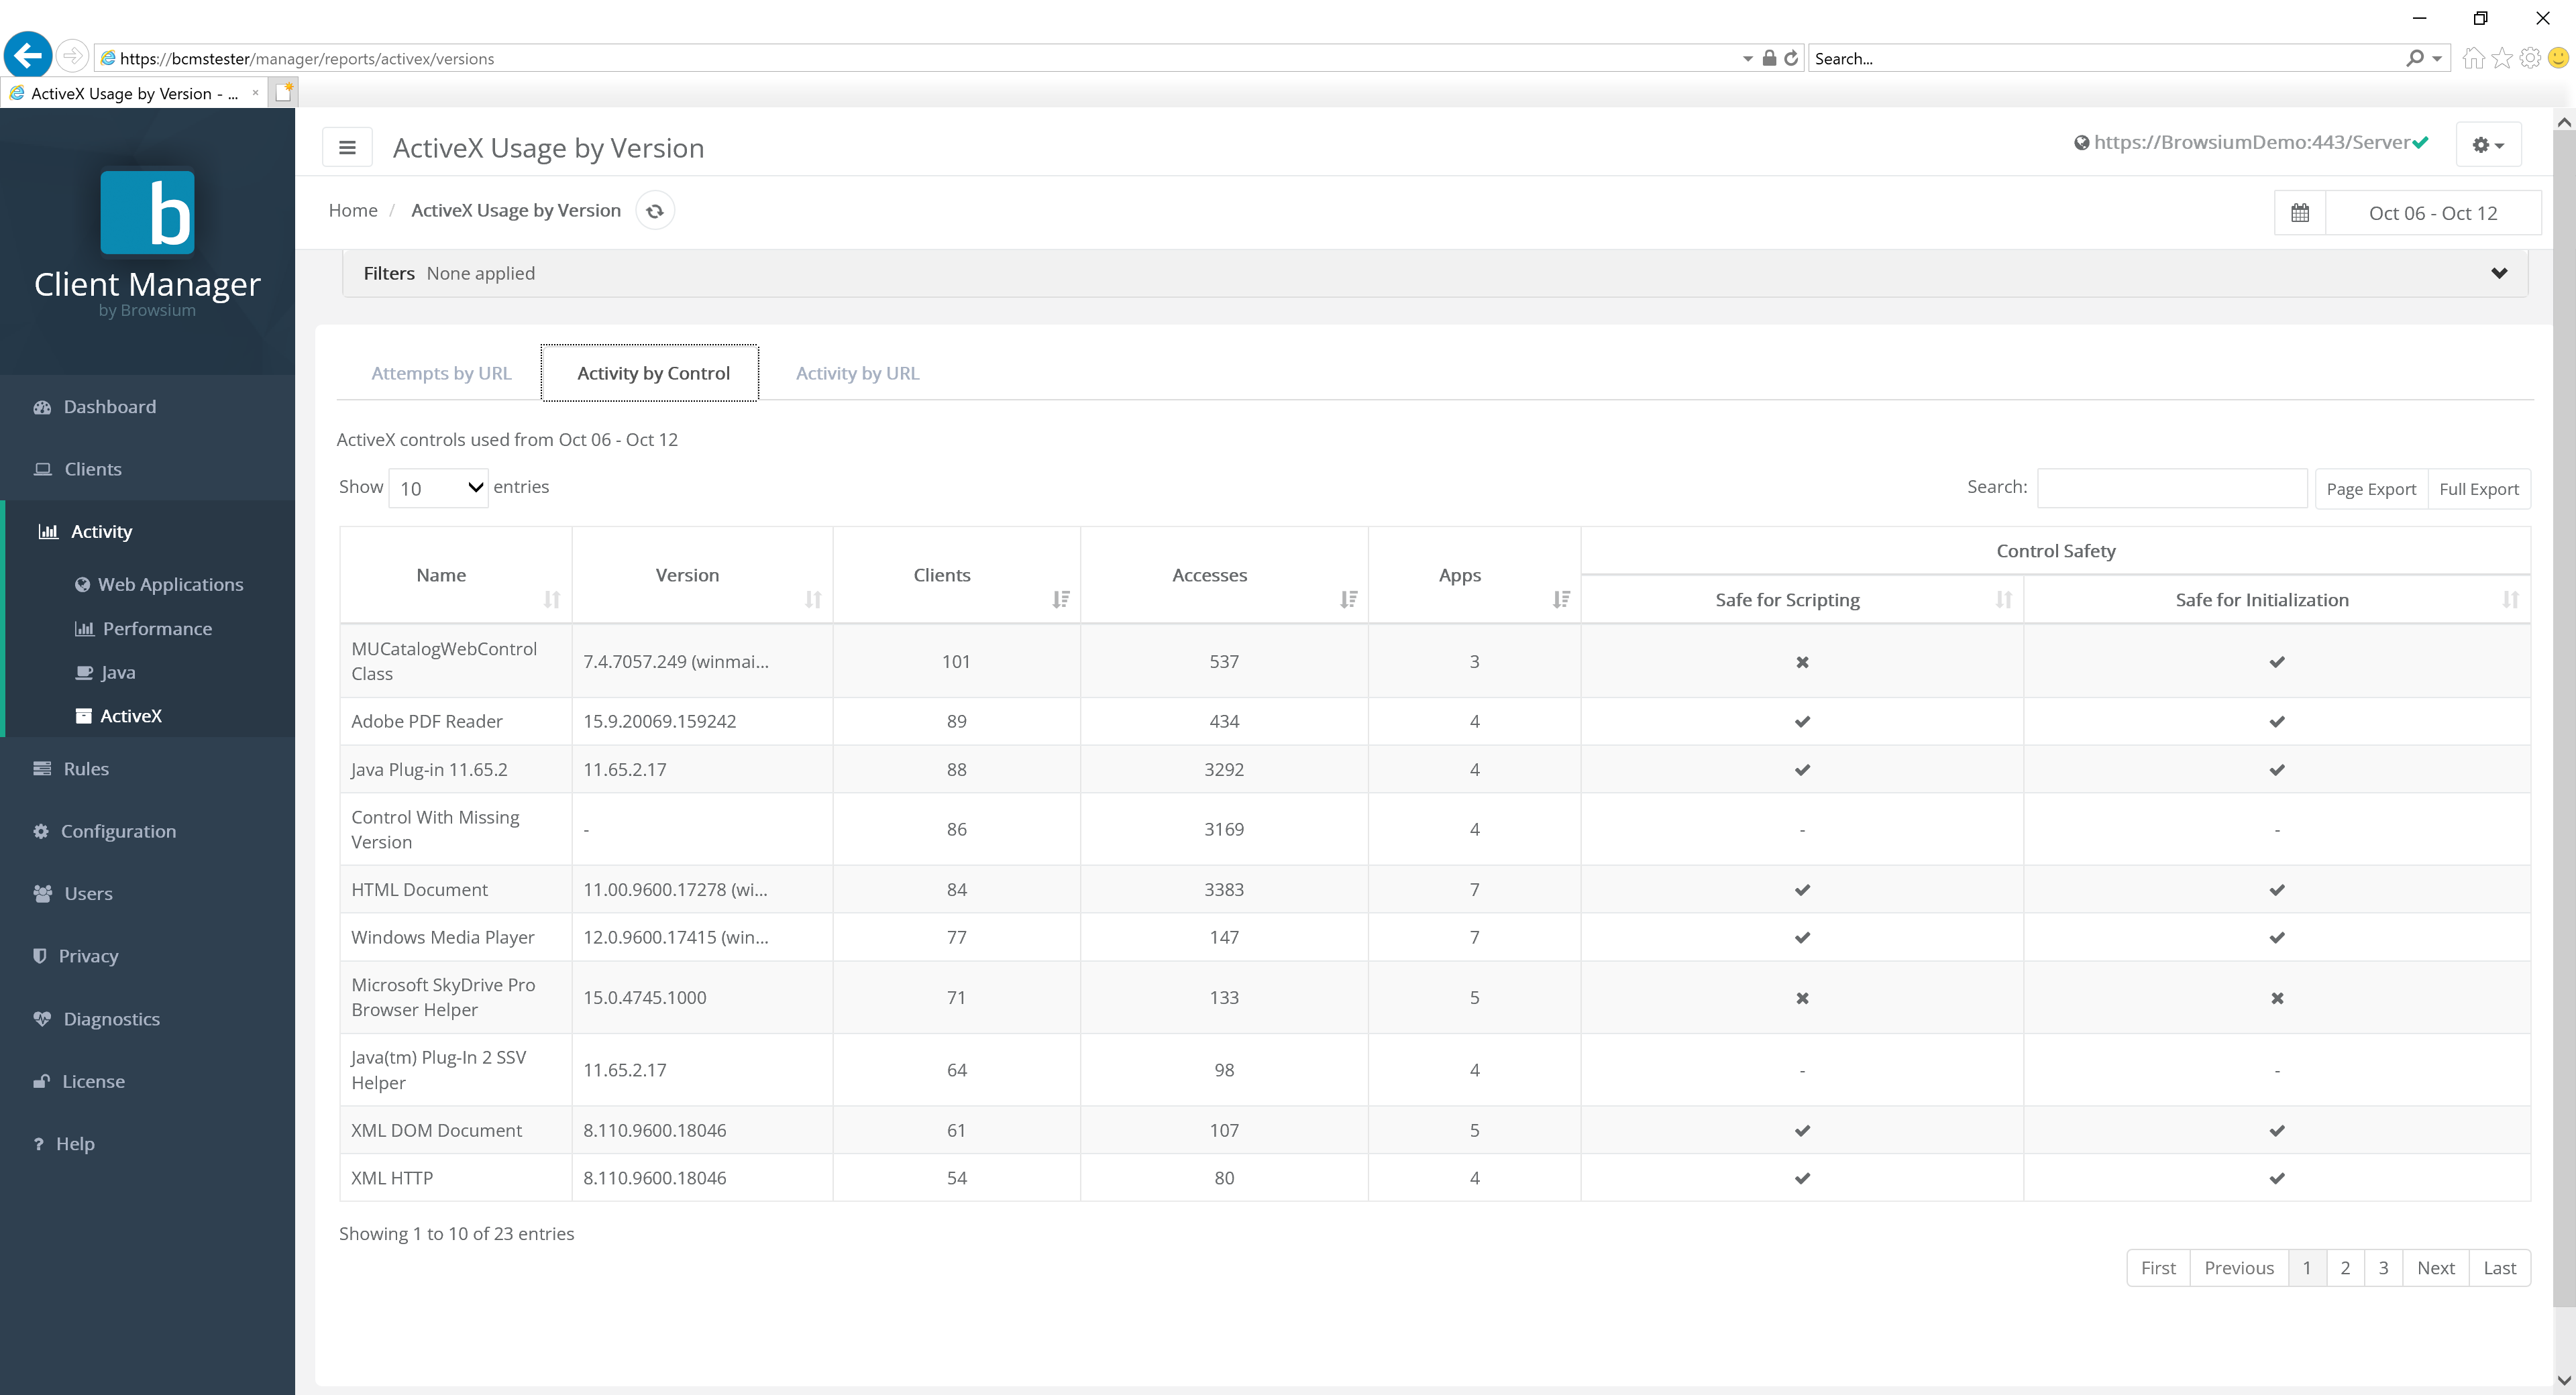Switch to the Activity by URL tab
Screen dimensions: 2576x1395
pos(857,372)
